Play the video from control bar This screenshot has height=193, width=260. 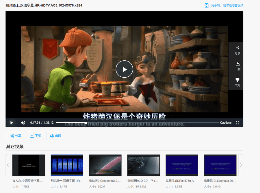click(x=12, y=123)
